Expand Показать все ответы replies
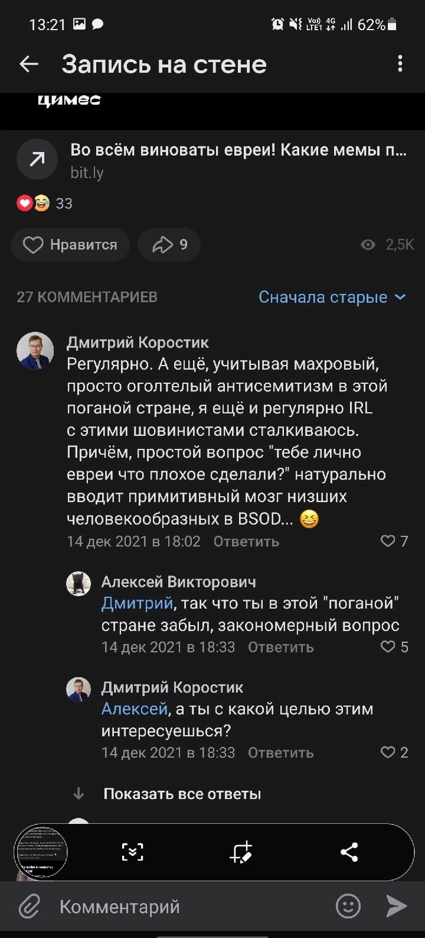Screen dimensions: 425x938 (182, 794)
